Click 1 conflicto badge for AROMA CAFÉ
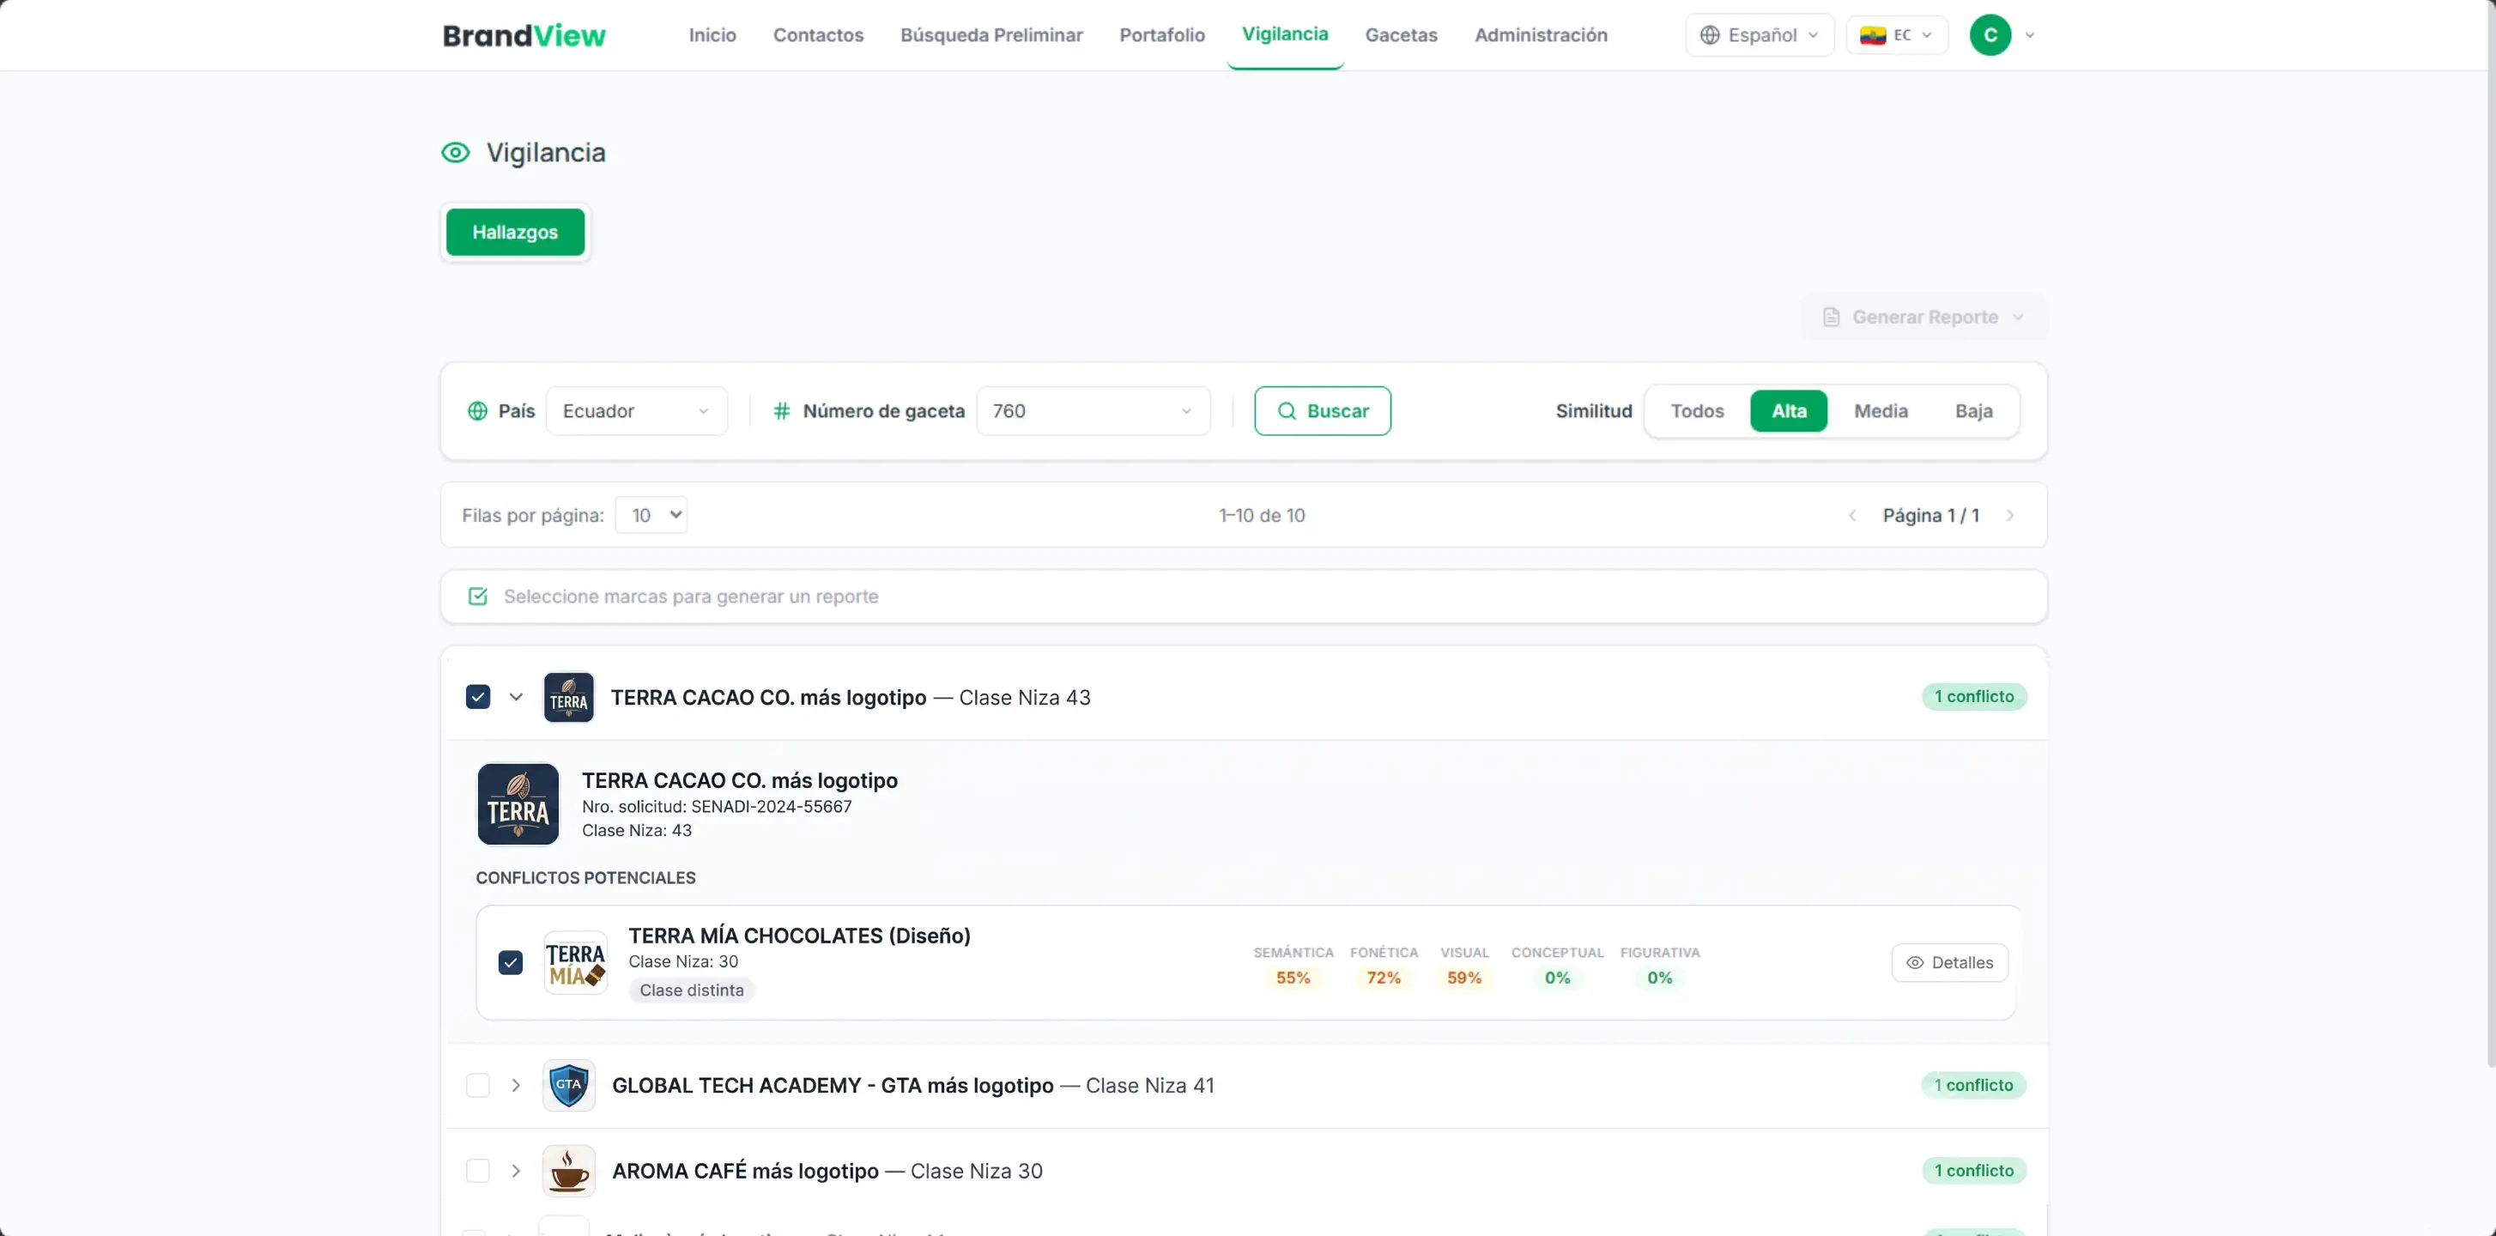This screenshot has width=2496, height=1236. point(1974,1170)
